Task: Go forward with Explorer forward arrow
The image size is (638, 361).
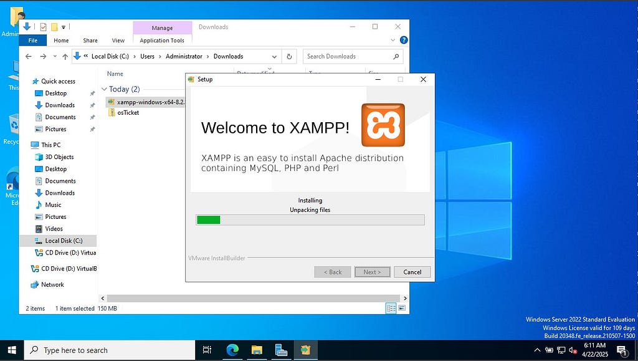Action: 43,57
